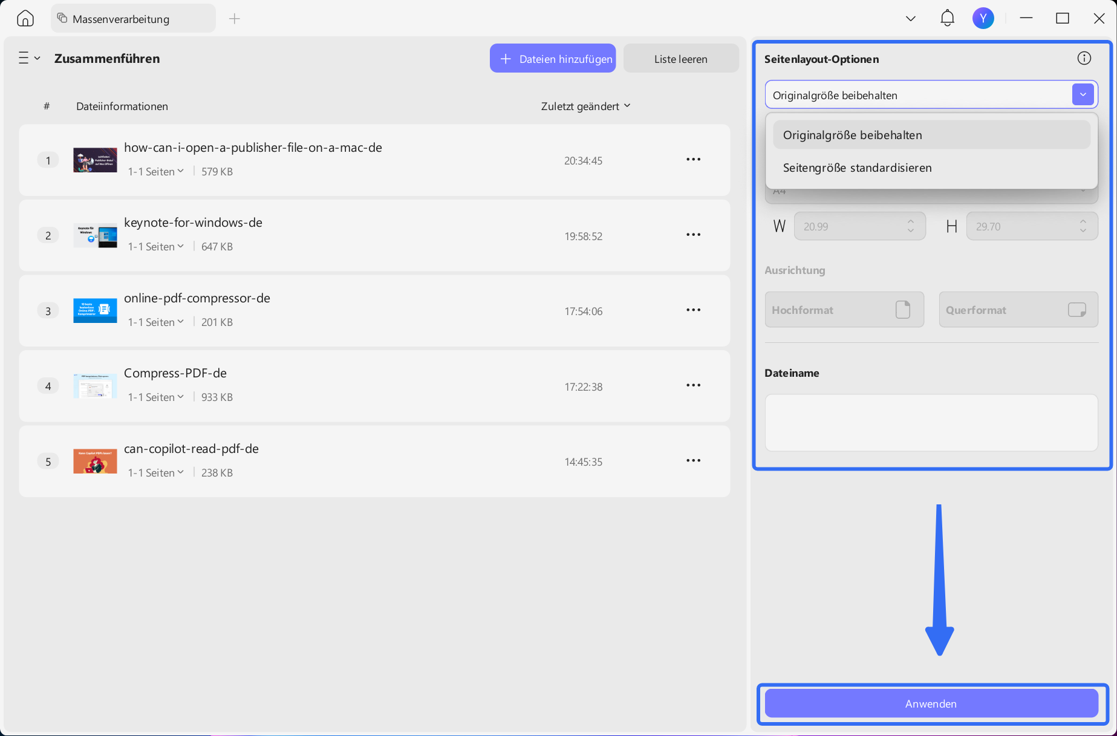Open more options for can-copilot-read-pdf-de
This screenshot has height=736, width=1117.
pyautogui.click(x=693, y=461)
